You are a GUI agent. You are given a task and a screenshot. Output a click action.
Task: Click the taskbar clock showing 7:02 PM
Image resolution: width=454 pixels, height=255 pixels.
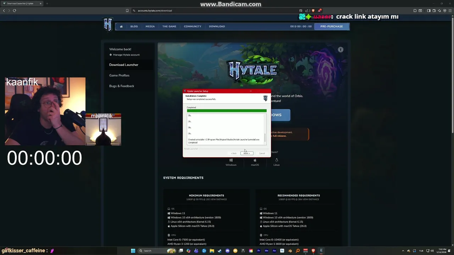[x=442, y=251]
